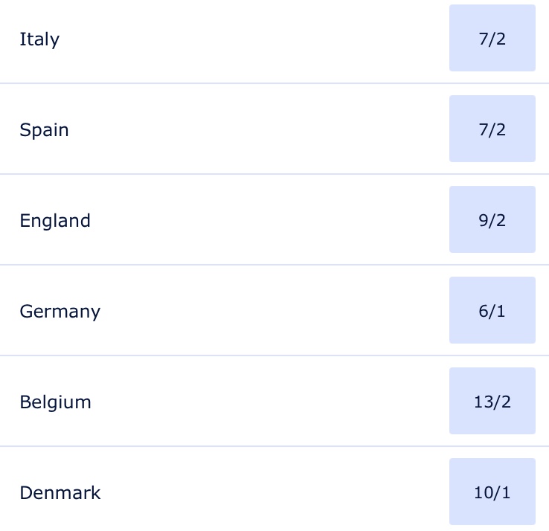Image resolution: width=549 pixels, height=531 pixels.
Task: Open the Belgium team name
Action: (55, 402)
